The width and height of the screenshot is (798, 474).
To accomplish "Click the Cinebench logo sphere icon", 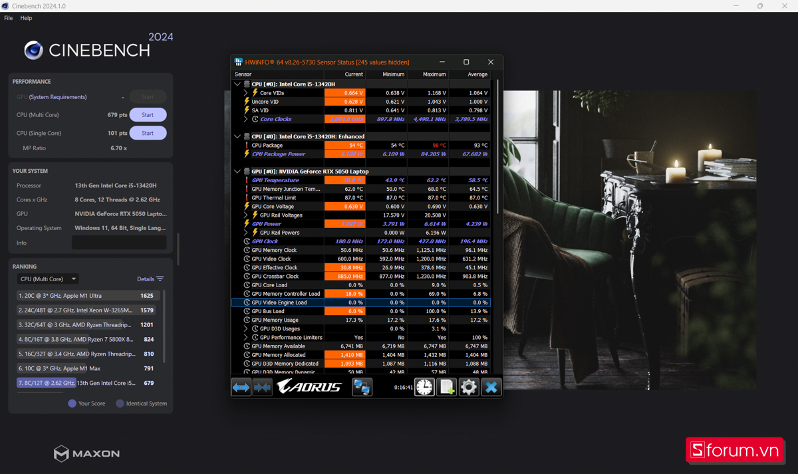I will click(34, 51).
